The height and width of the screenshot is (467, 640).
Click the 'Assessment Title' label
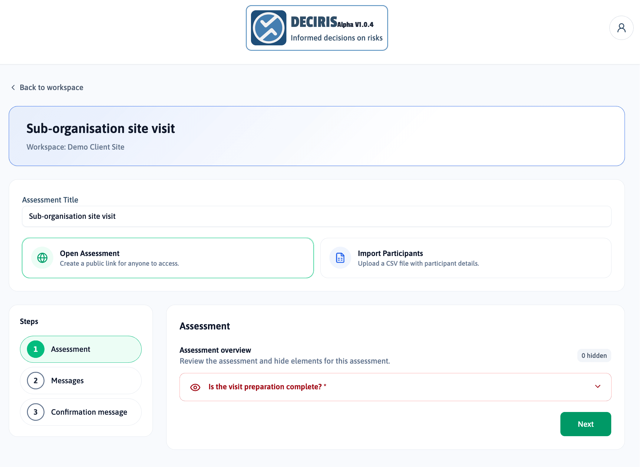point(50,200)
